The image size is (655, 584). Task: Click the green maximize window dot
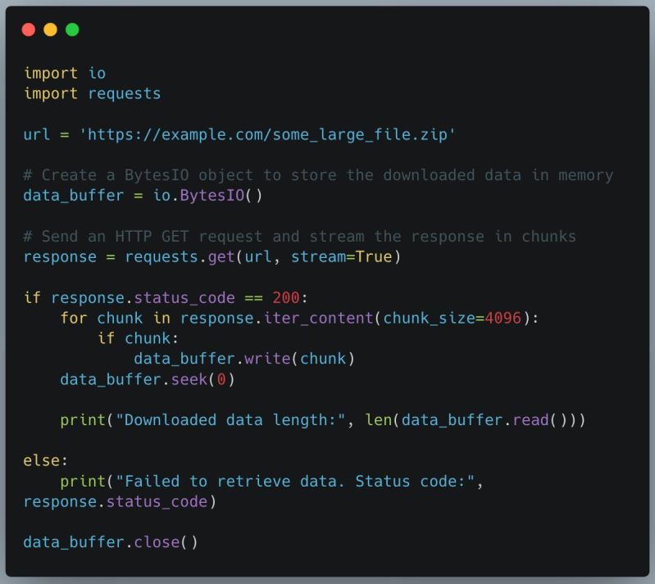coord(72,29)
